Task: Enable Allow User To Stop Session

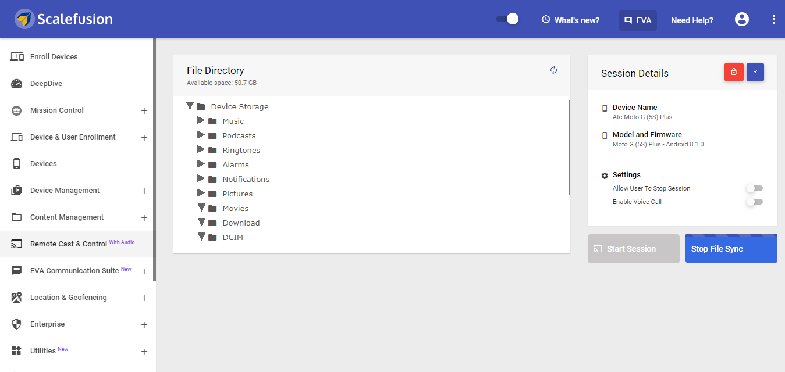Action: pyautogui.click(x=755, y=188)
